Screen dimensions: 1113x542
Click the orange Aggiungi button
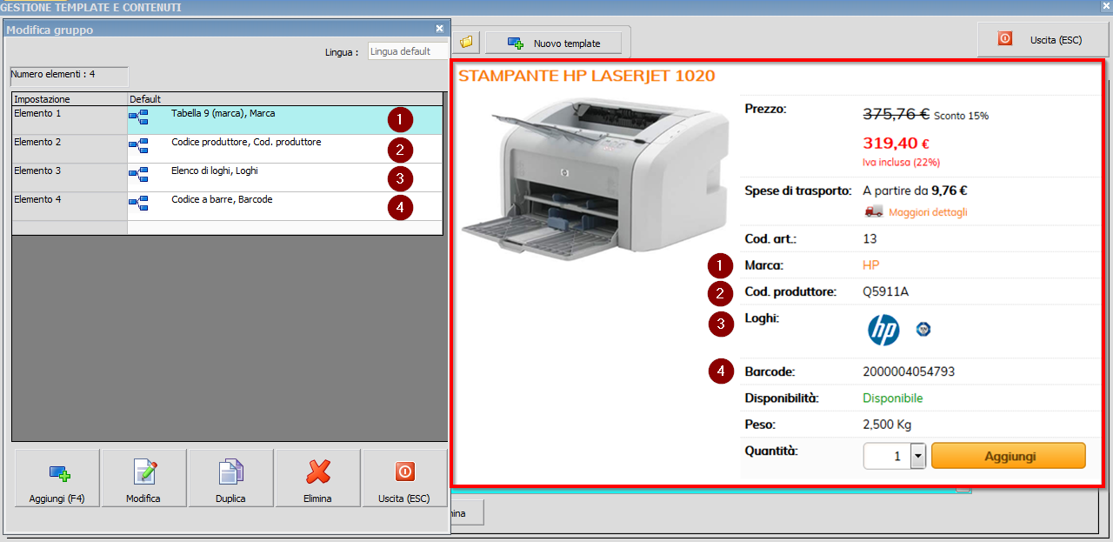pos(1009,456)
